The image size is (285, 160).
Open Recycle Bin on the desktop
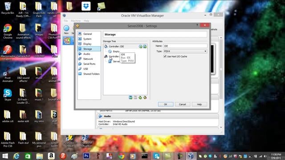pos(8,8)
